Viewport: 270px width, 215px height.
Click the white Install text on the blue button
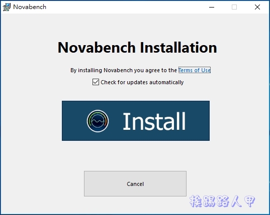pyautogui.click(x=154, y=121)
